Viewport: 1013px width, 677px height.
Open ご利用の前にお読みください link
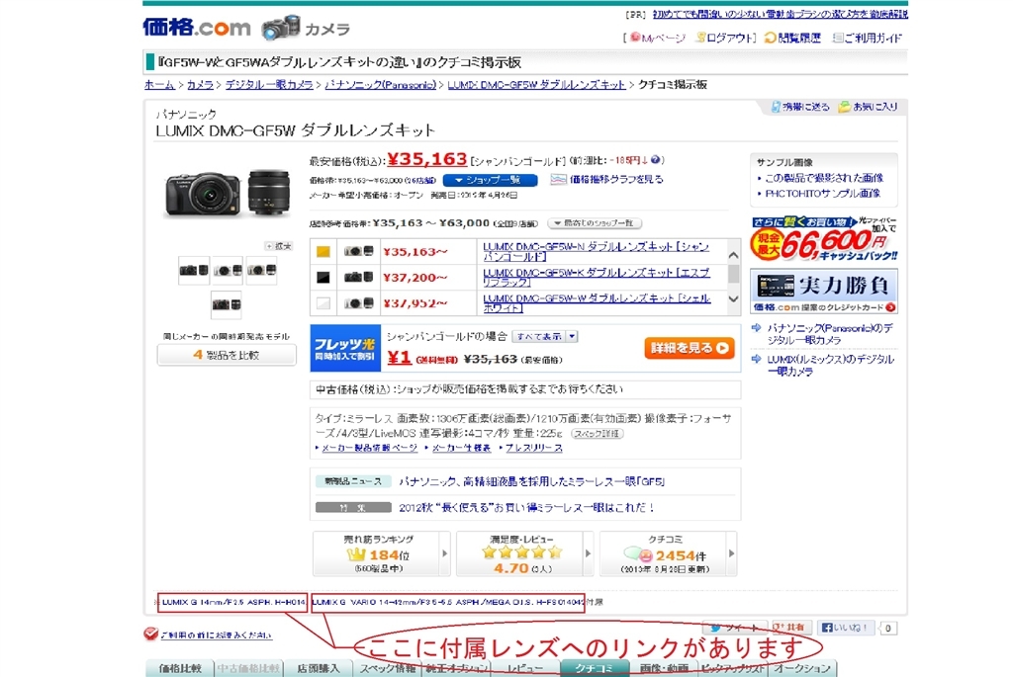pos(216,635)
